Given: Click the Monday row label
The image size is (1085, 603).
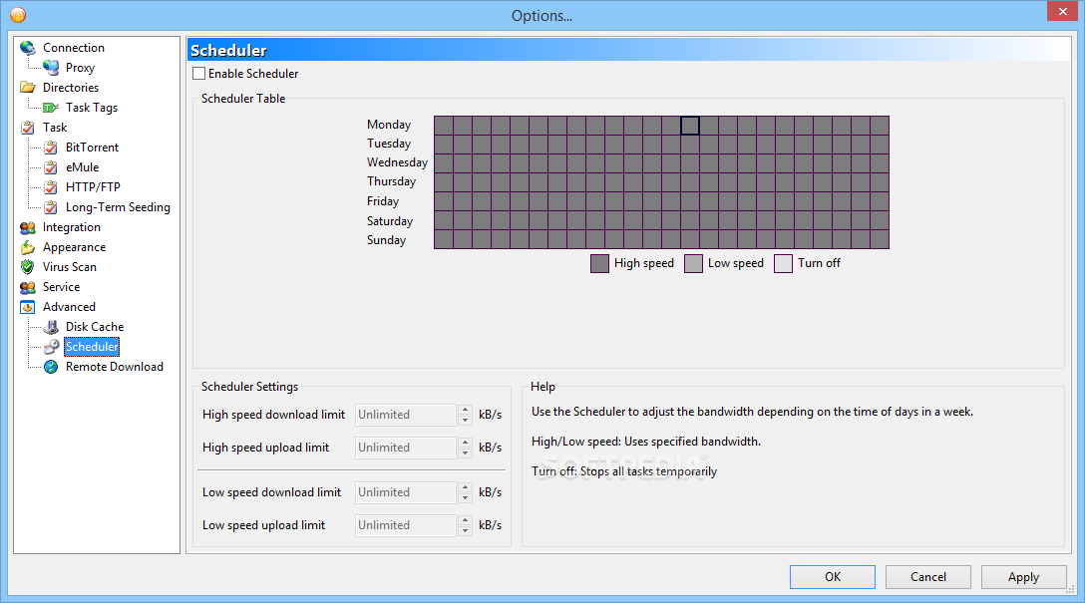Looking at the screenshot, I should point(389,125).
